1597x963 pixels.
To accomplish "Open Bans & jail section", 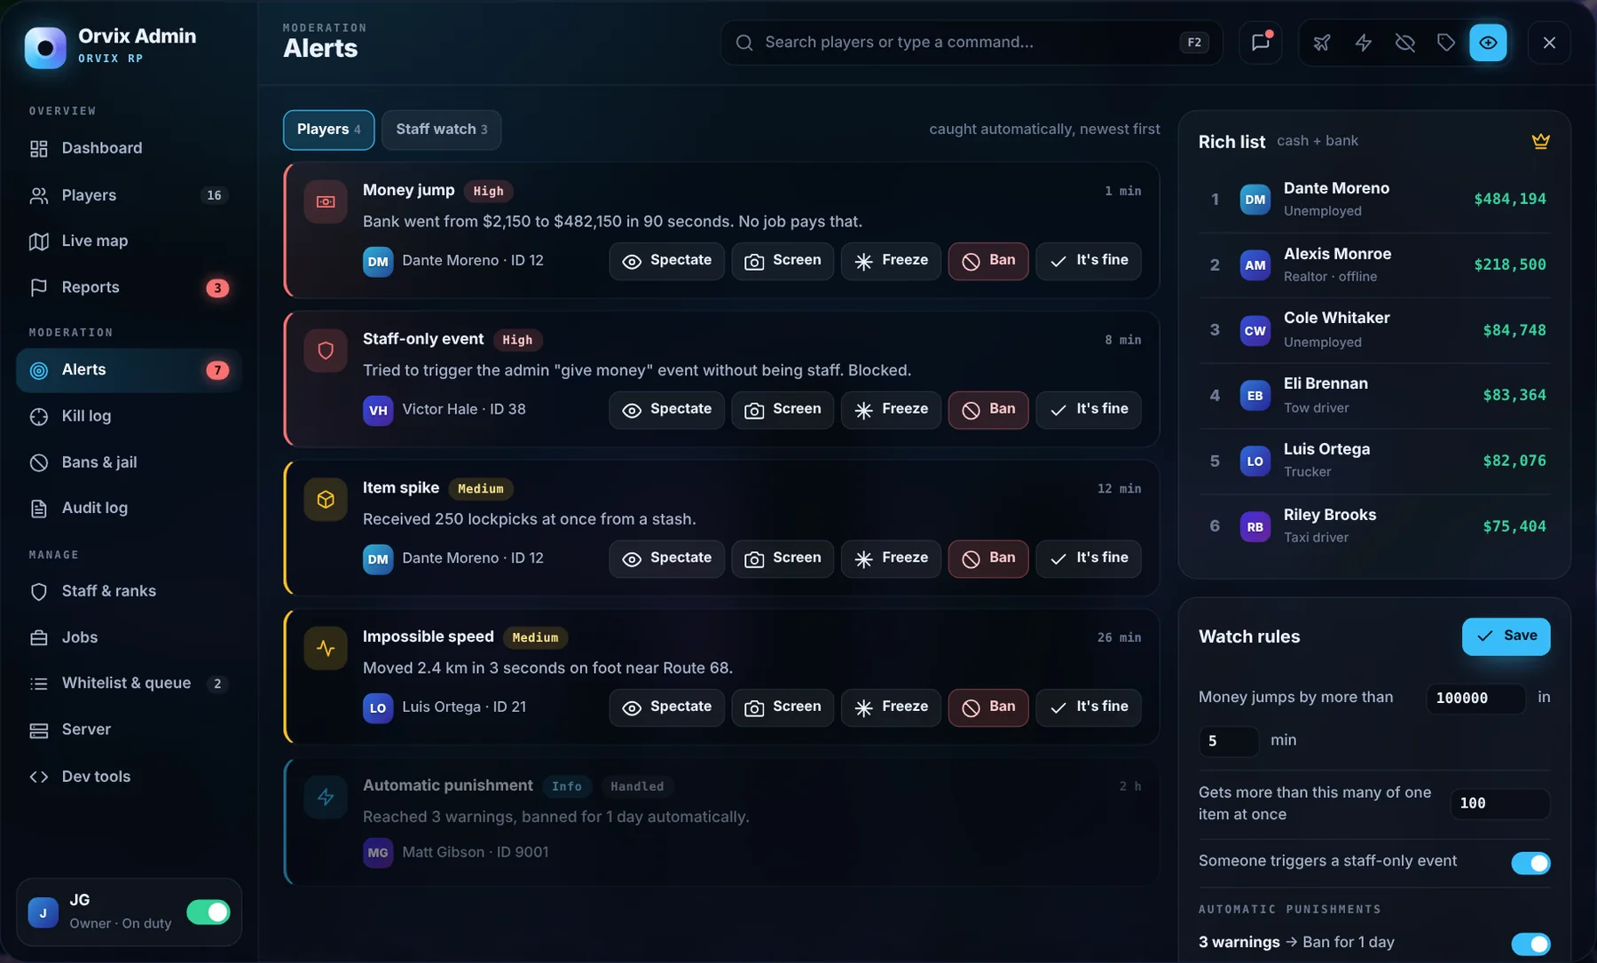I will pos(129,462).
